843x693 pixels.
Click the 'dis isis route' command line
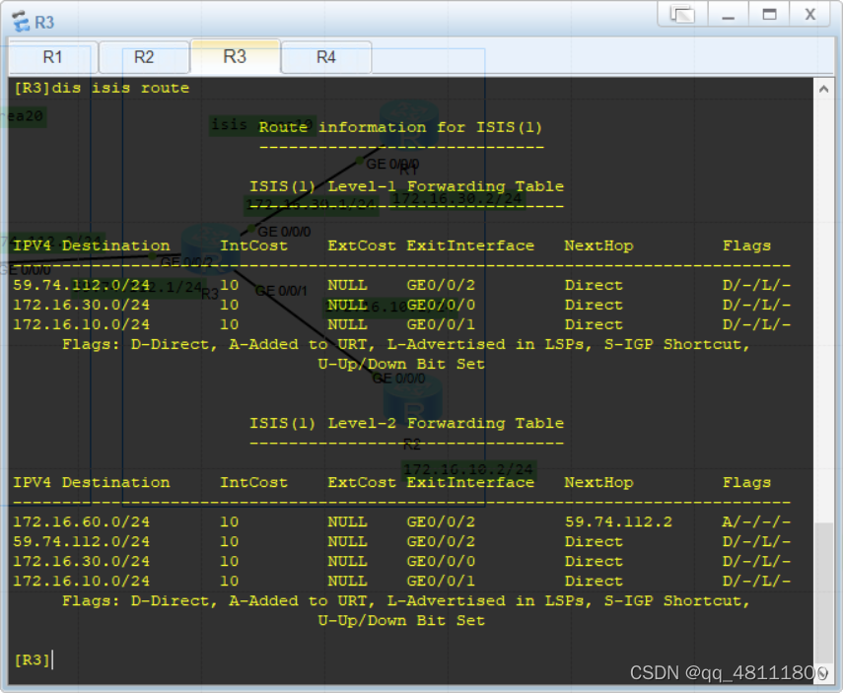[x=101, y=88]
